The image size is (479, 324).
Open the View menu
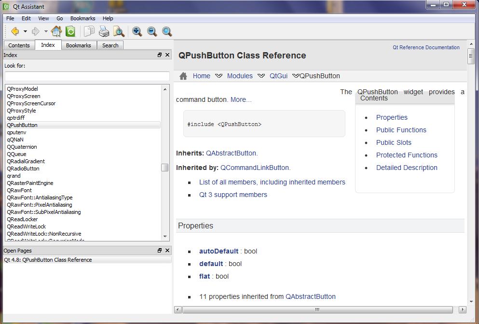click(43, 18)
